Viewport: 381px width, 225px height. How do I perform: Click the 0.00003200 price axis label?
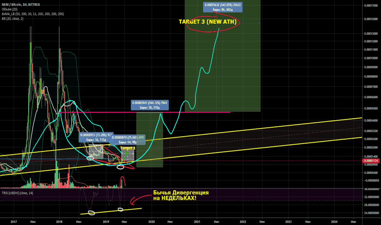(371, 131)
